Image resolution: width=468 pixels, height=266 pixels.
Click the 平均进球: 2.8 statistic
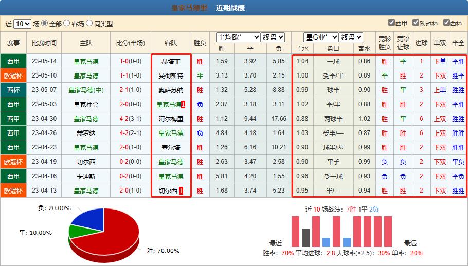(x=315, y=253)
